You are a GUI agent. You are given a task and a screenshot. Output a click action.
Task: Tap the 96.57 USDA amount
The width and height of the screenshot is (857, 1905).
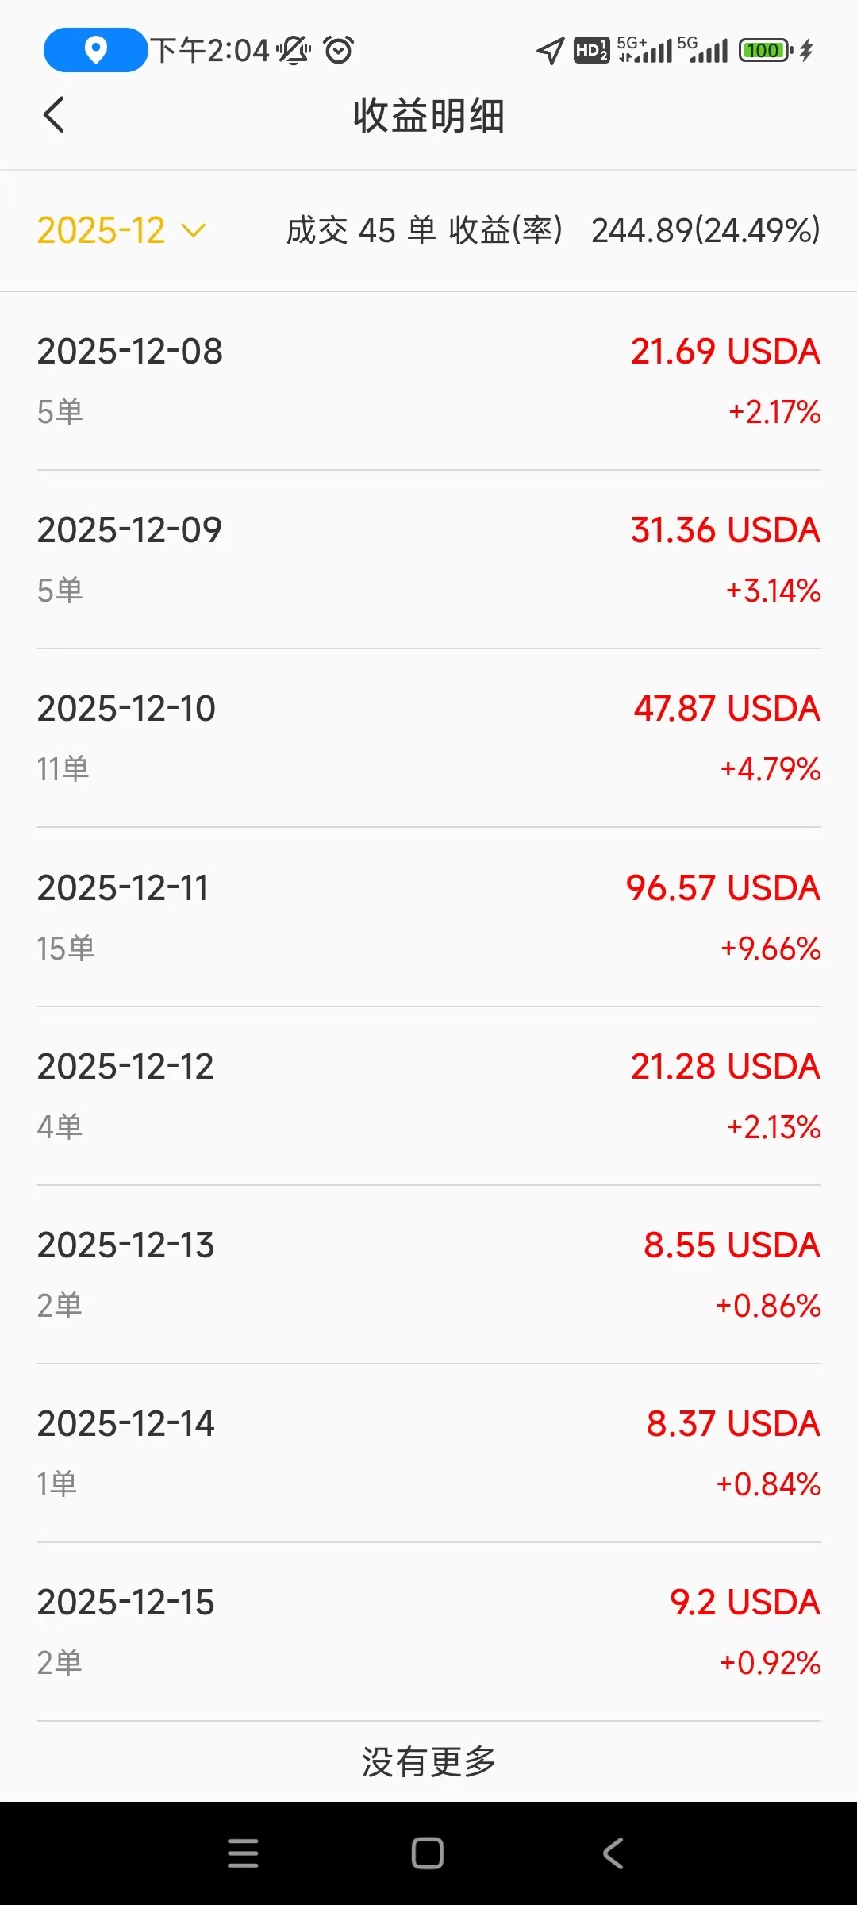tap(722, 887)
